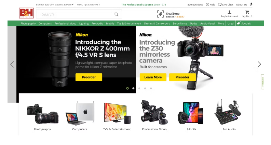This screenshot has height=145, width=271.
Task: Open Drones & Camcorders menu
Action: pyautogui.click(x=157, y=24)
